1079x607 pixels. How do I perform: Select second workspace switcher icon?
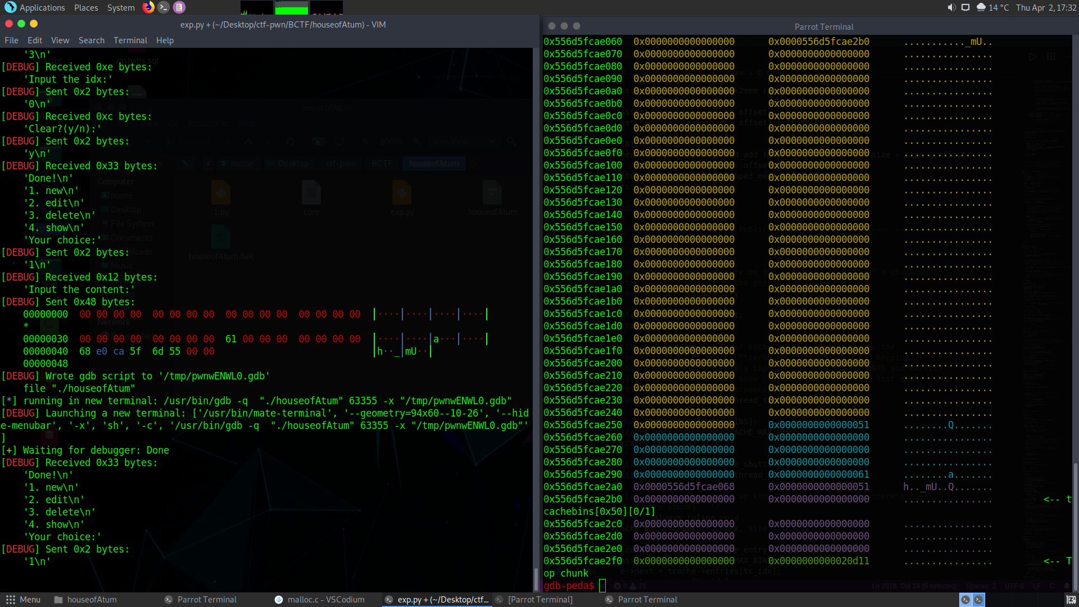[979, 600]
